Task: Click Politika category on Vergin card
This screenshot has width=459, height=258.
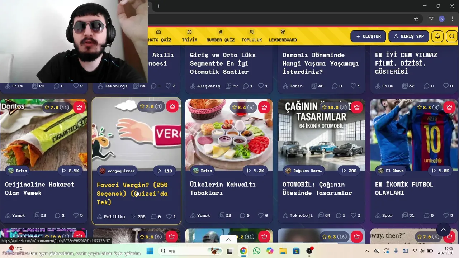Action: pyautogui.click(x=111, y=216)
